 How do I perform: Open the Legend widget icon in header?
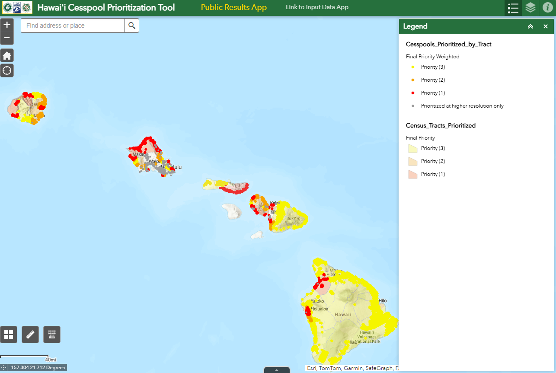(x=513, y=8)
